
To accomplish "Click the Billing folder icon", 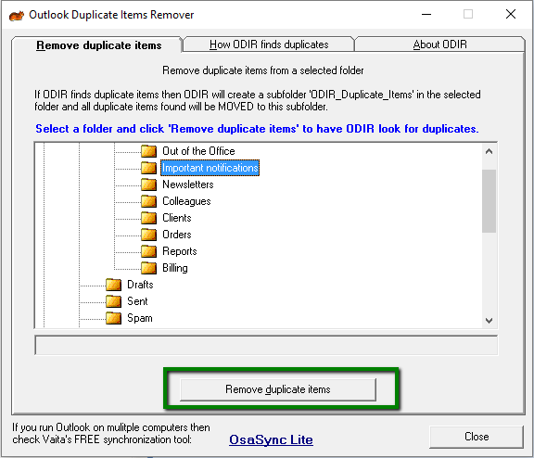I will [149, 268].
